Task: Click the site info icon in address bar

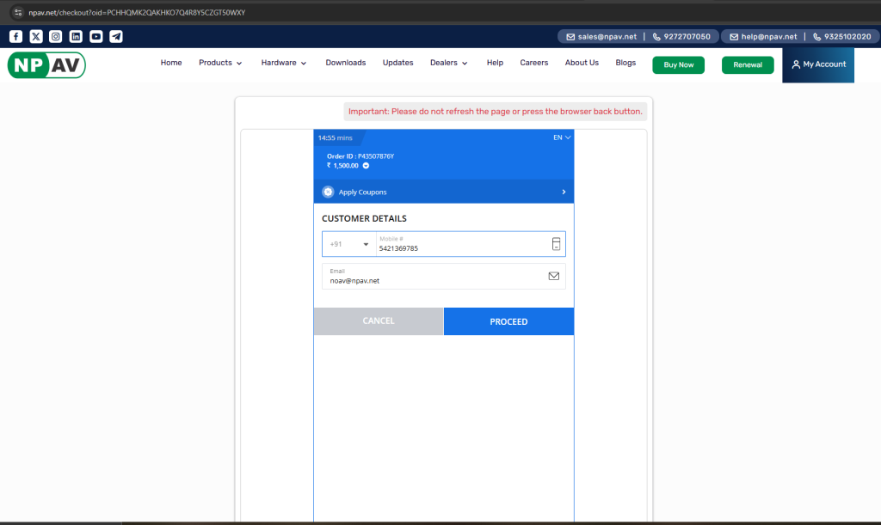Action: [x=18, y=13]
